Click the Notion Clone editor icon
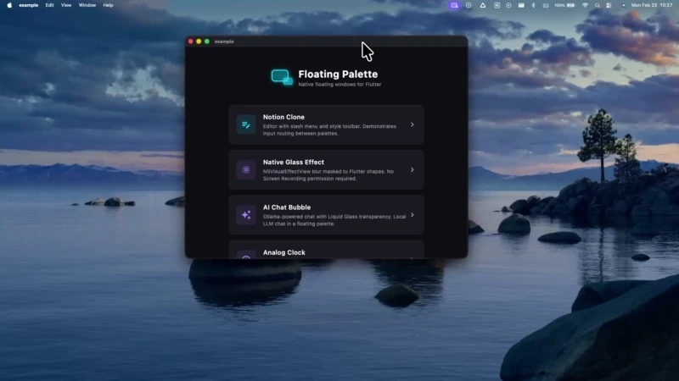 [246, 124]
